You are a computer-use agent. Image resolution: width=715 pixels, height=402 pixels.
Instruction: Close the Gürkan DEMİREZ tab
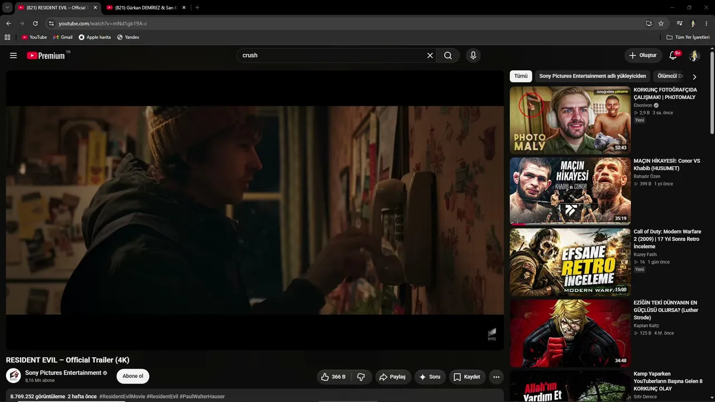184,8
